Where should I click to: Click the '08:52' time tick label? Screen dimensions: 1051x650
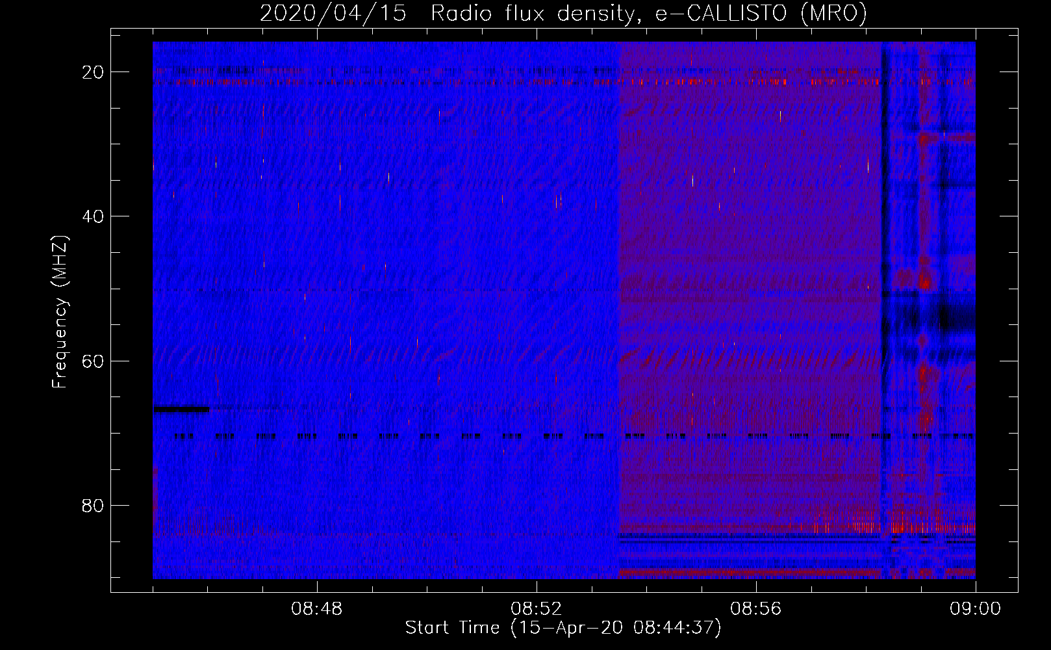click(537, 609)
